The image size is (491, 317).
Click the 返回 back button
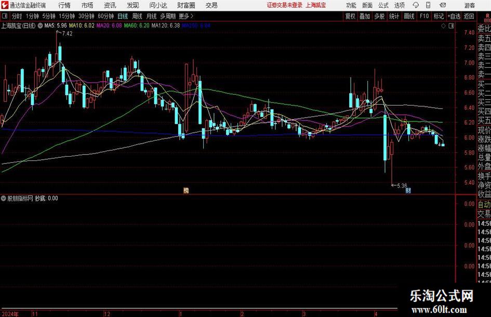tap(469, 16)
